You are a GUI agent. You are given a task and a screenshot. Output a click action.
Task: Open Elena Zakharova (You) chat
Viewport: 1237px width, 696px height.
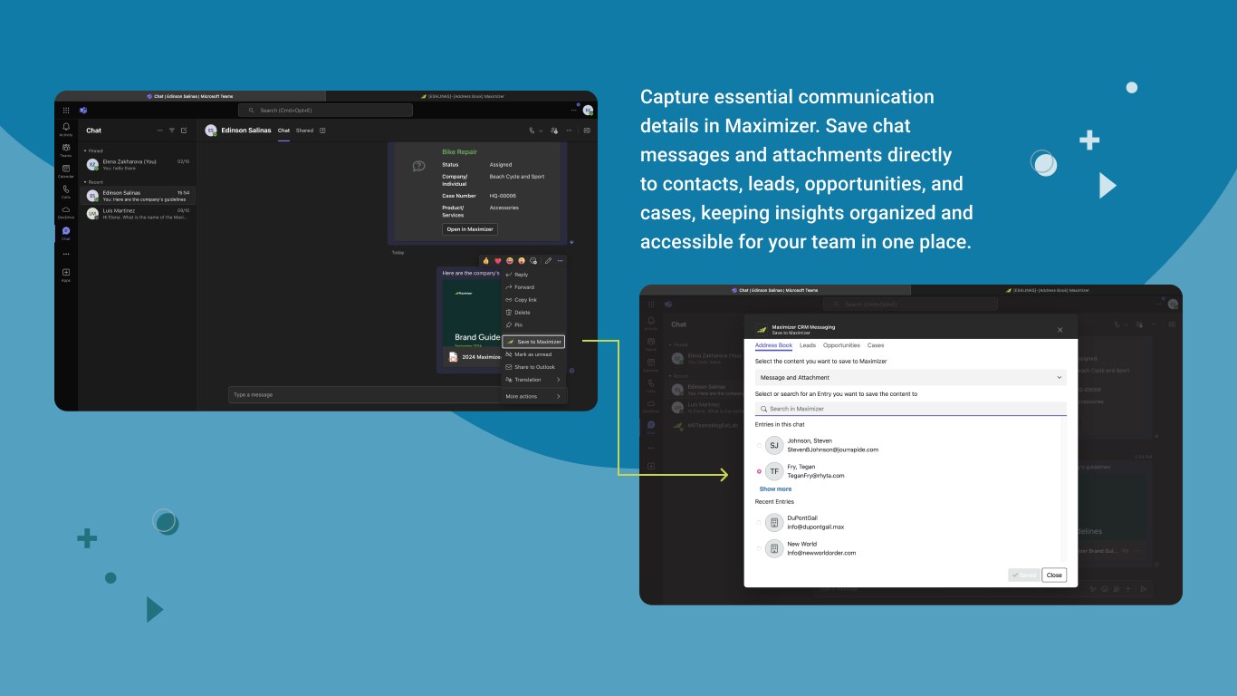[x=138, y=164]
